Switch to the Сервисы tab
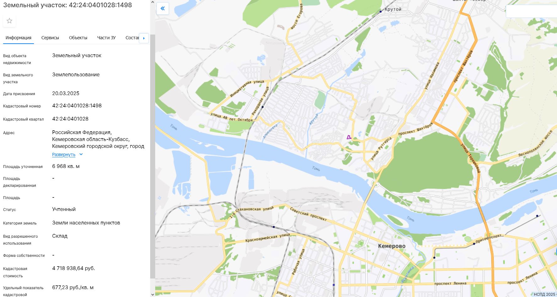Viewport: 557px width, 297px height. pyautogui.click(x=50, y=38)
